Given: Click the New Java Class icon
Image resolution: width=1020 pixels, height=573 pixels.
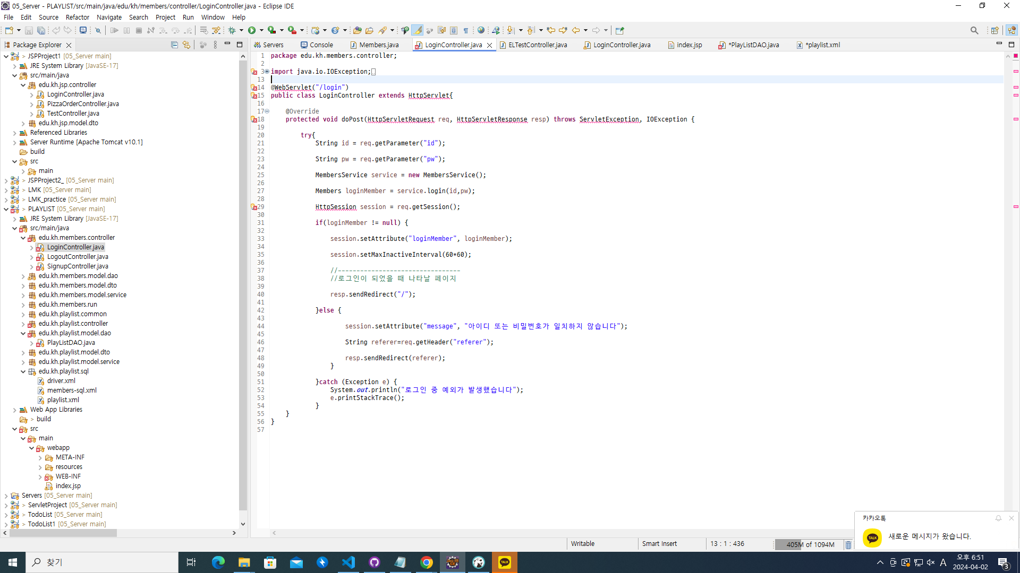Looking at the screenshot, I should pos(335,30).
